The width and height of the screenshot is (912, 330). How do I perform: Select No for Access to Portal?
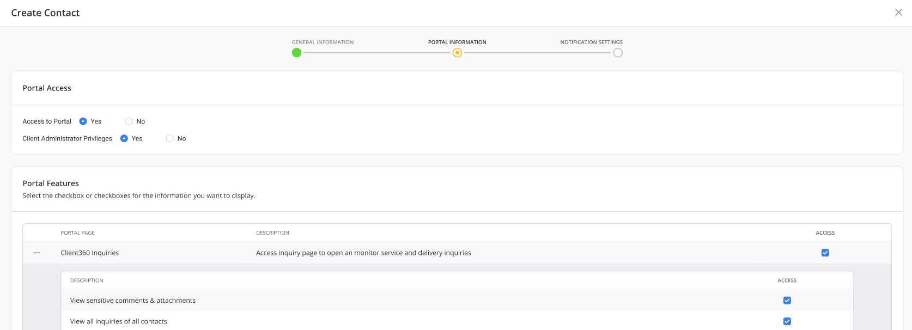[129, 121]
